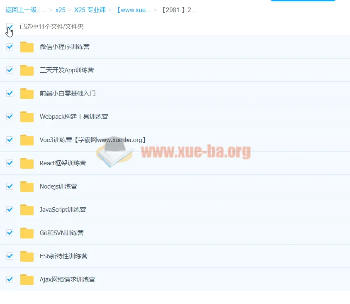This screenshot has height=304, width=350.
Task: Expand the collapsed breadcrumb ellipsis
Action: click(44, 10)
